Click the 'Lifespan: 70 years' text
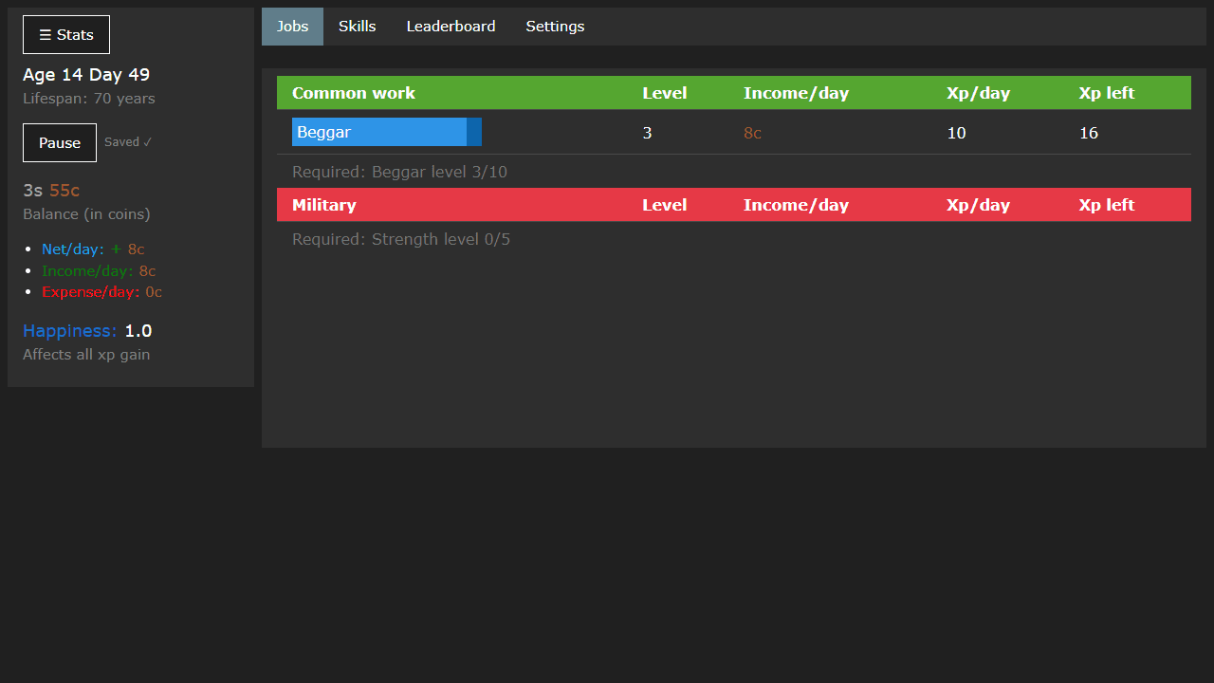This screenshot has height=683, width=1214. (89, 99)
